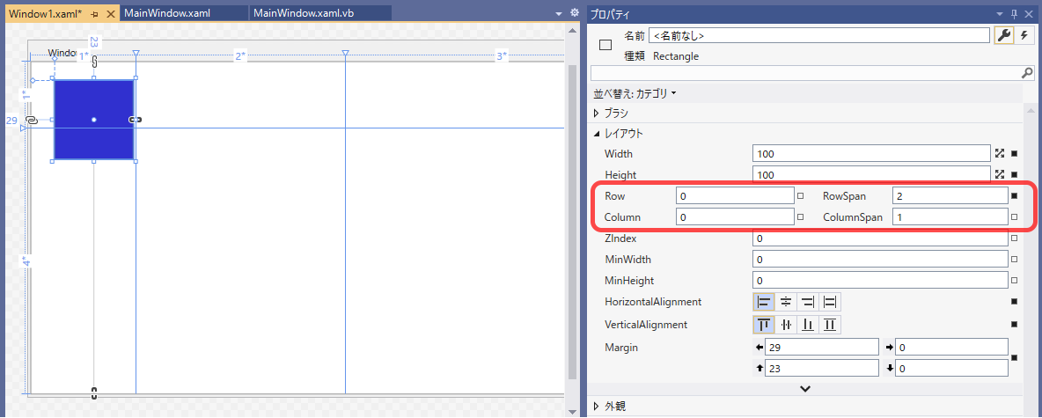Screen dimensions: 1042x418
Task: Set Height to Auto icon
Action: click(1000, 175)
